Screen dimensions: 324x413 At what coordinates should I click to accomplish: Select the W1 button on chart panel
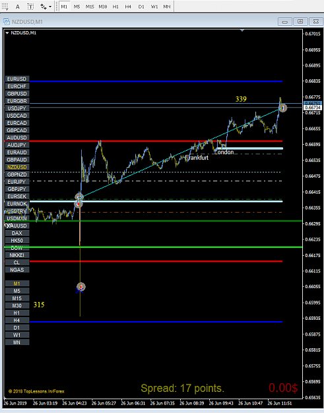[17, 335]
